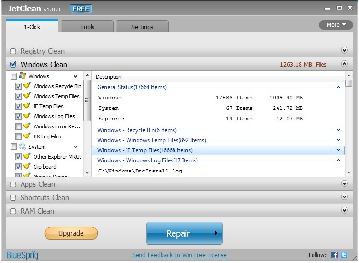This screenshot has height=263, width=359.
Task: Click the FREE edition badge in title bar
Action: point(81,9)
